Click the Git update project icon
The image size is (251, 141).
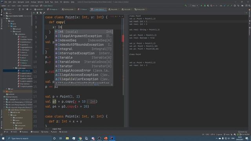click(x=224, y=5)
